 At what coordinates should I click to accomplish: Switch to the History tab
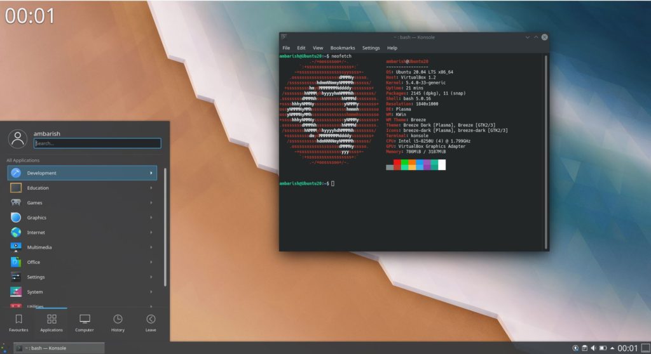coord(118,324)
